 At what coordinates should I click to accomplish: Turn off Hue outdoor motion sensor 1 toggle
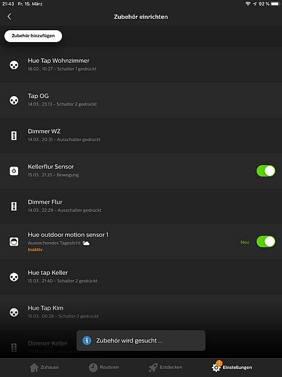point(266,242)
